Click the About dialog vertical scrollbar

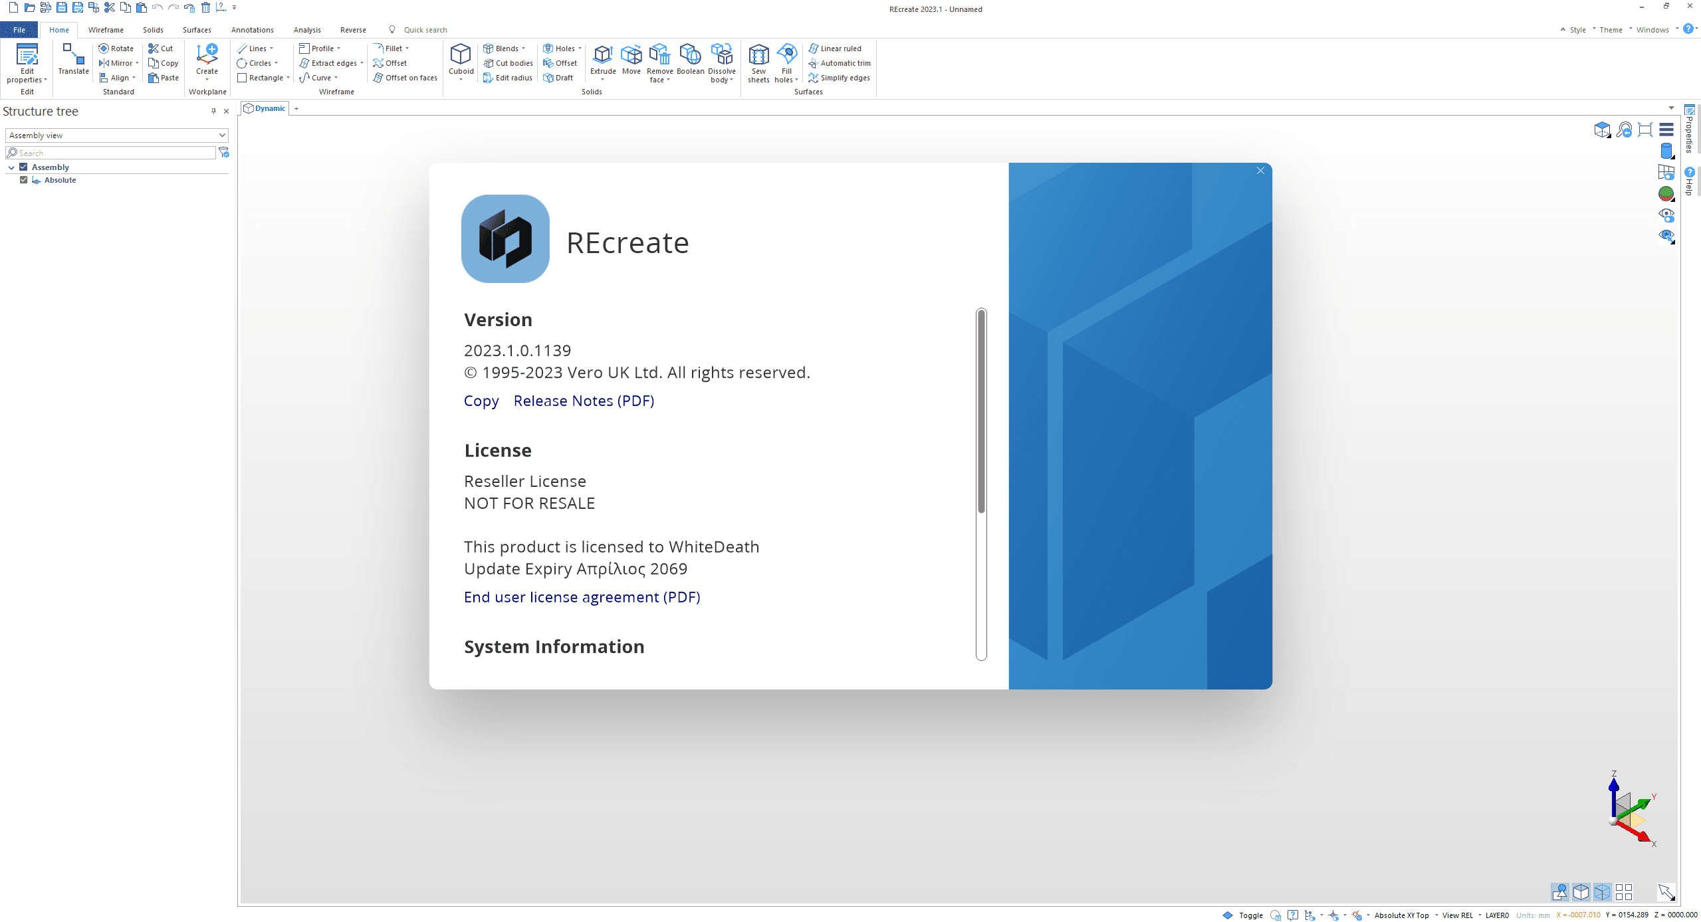pos(981,412)
